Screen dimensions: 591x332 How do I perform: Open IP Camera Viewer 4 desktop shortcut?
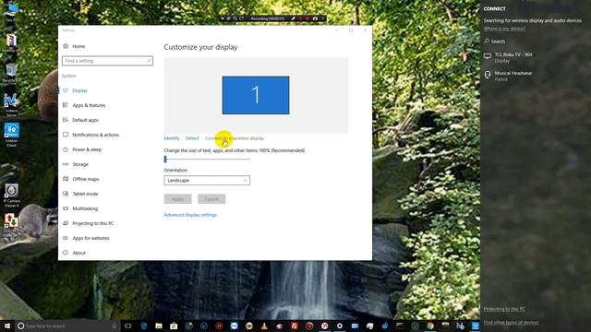tap(11, 195)
